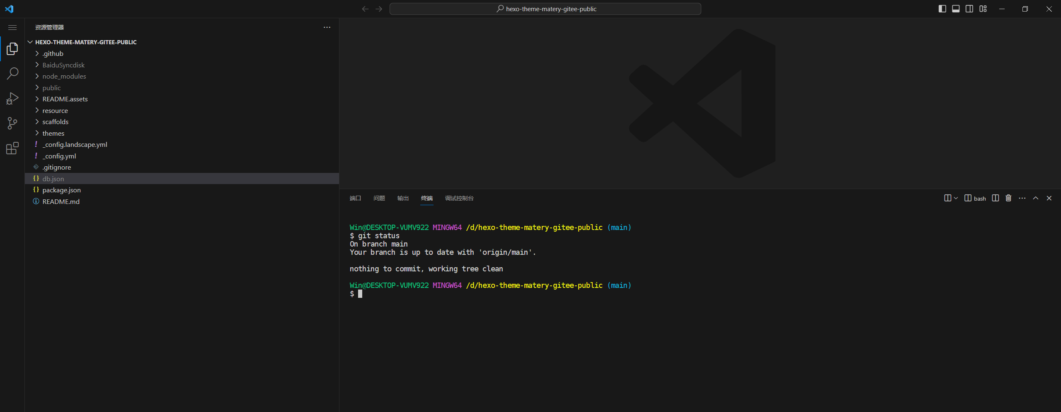Expand the README.assets folder
The image size is (1061, 412).
182,99
